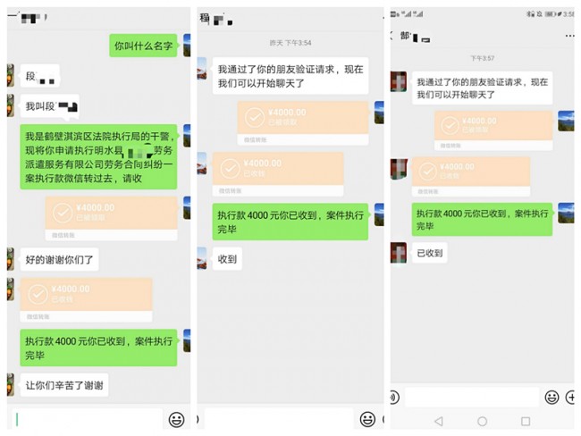Tap the Android recent apps square
The width and height of the screenshot is (581, 436).
coord(526,421)
